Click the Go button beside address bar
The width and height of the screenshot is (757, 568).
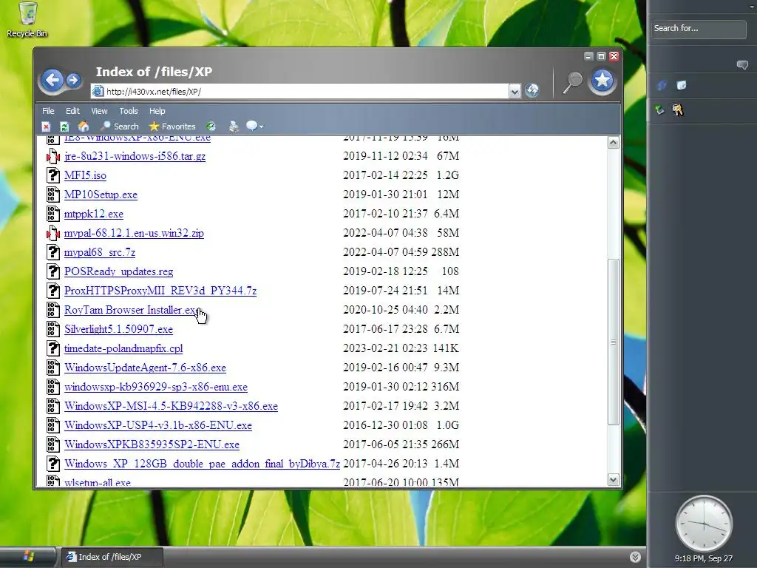pyautogui.click(x=532, y=90)
